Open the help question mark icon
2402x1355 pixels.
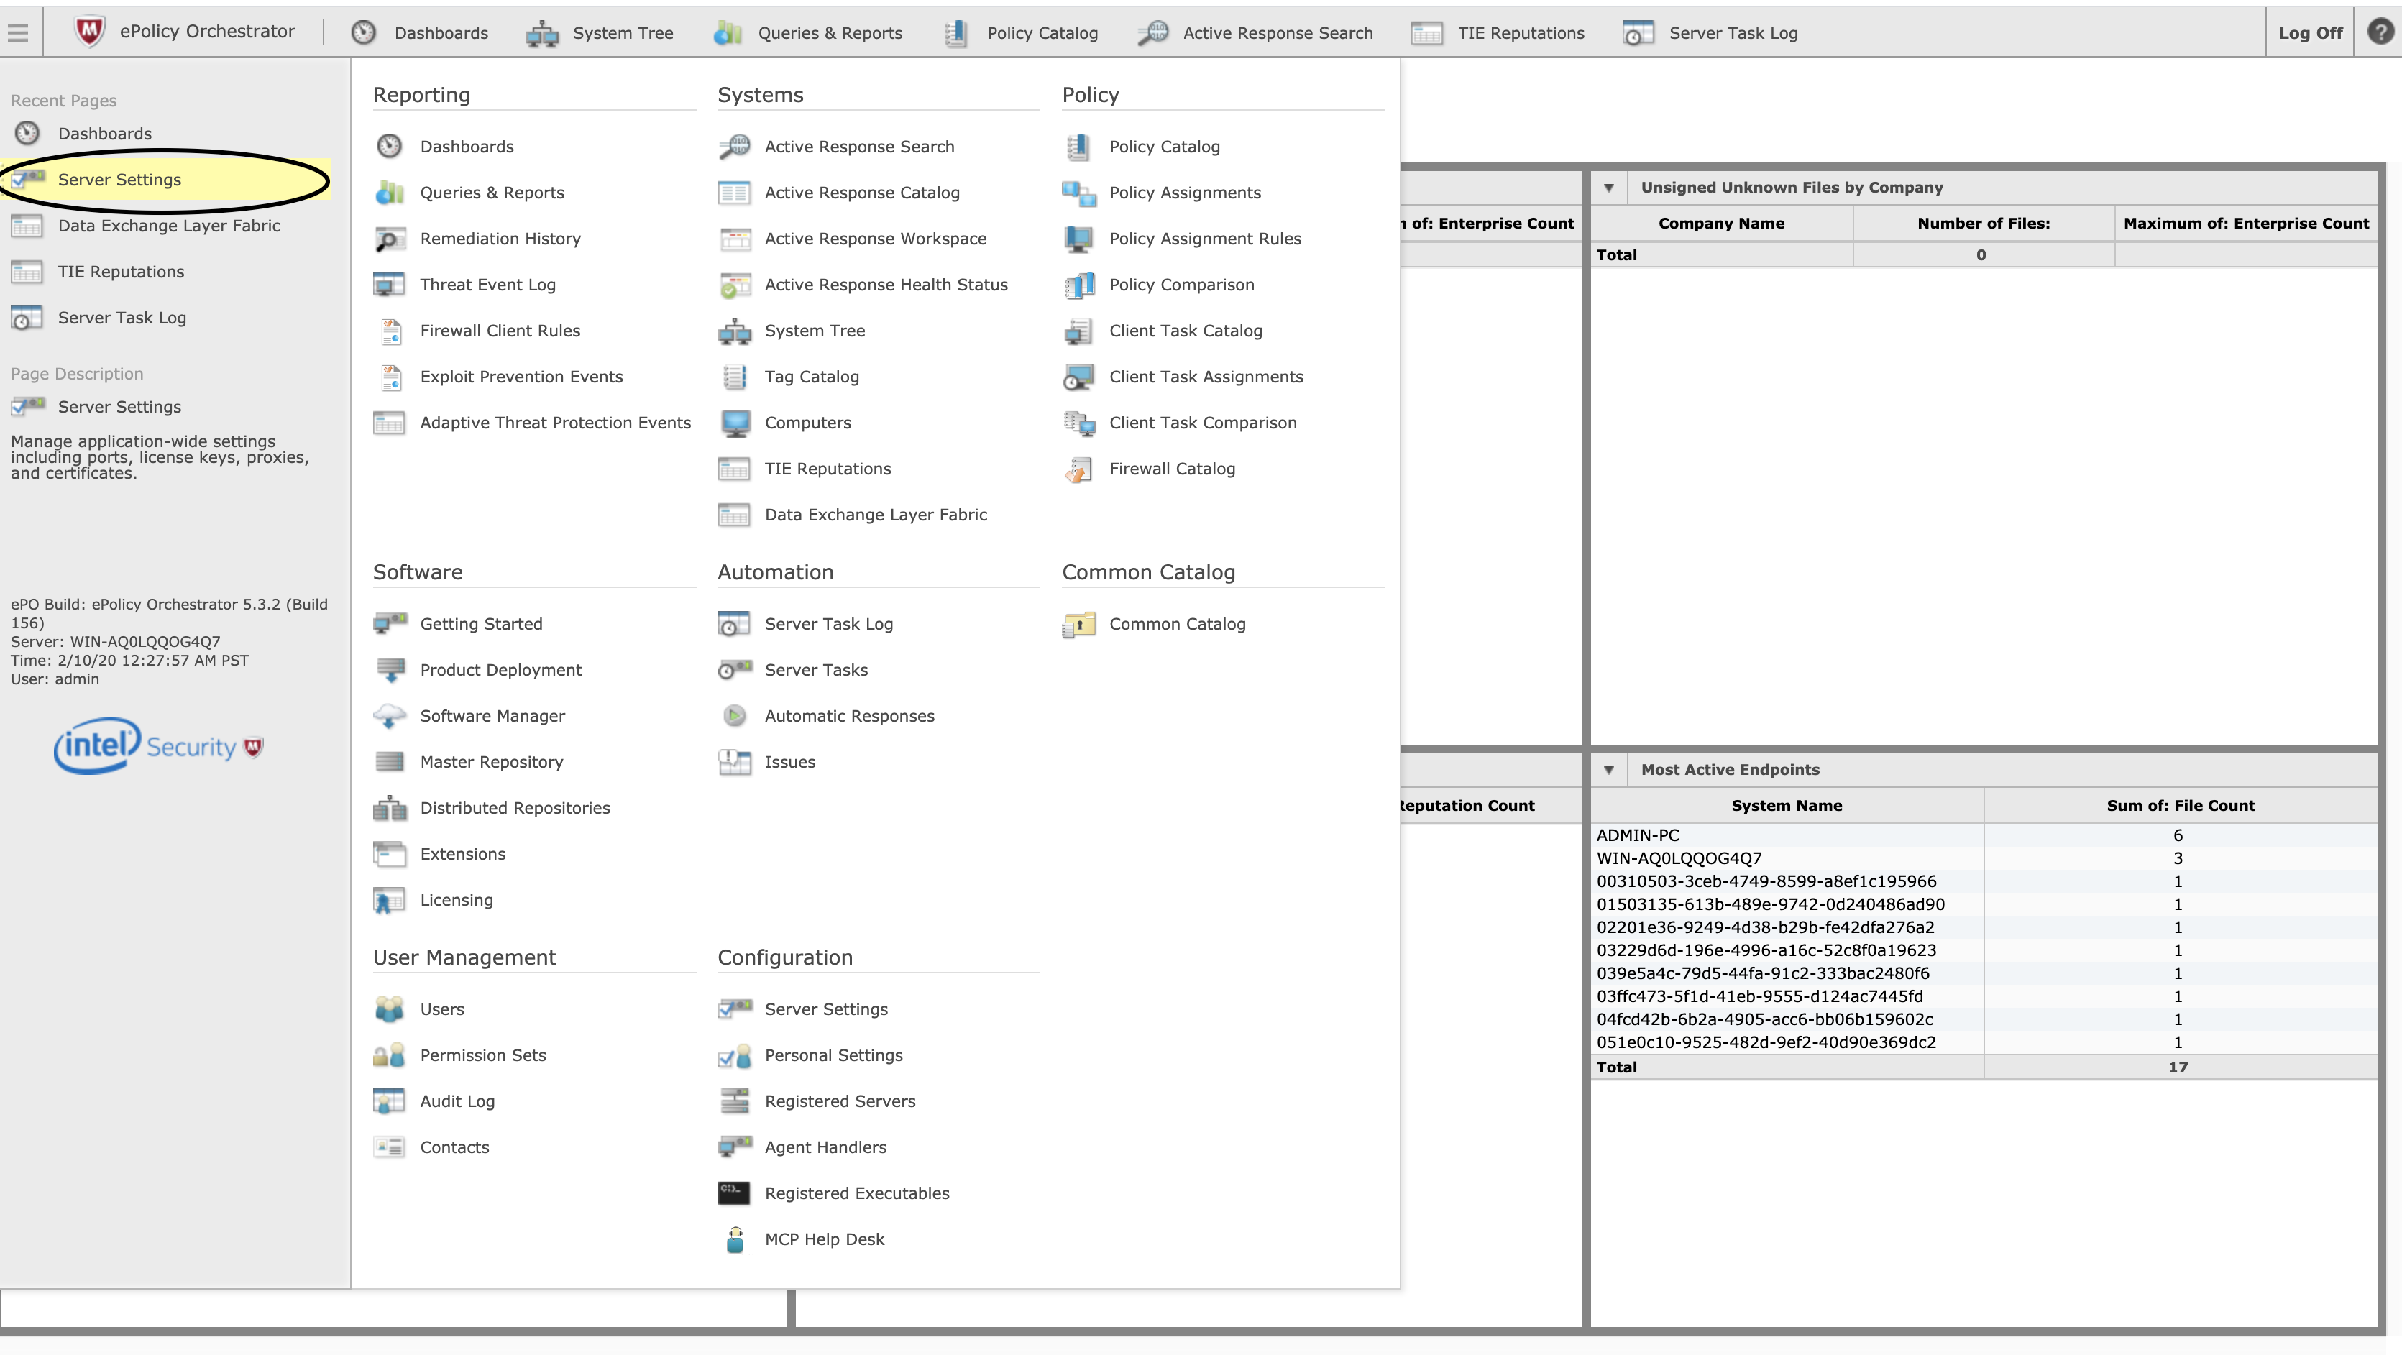(x=2380, y=32)
